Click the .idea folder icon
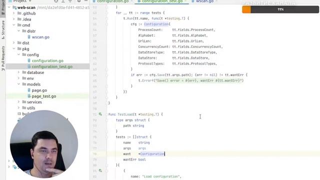The image size is (320, 180). coord(19,19)
